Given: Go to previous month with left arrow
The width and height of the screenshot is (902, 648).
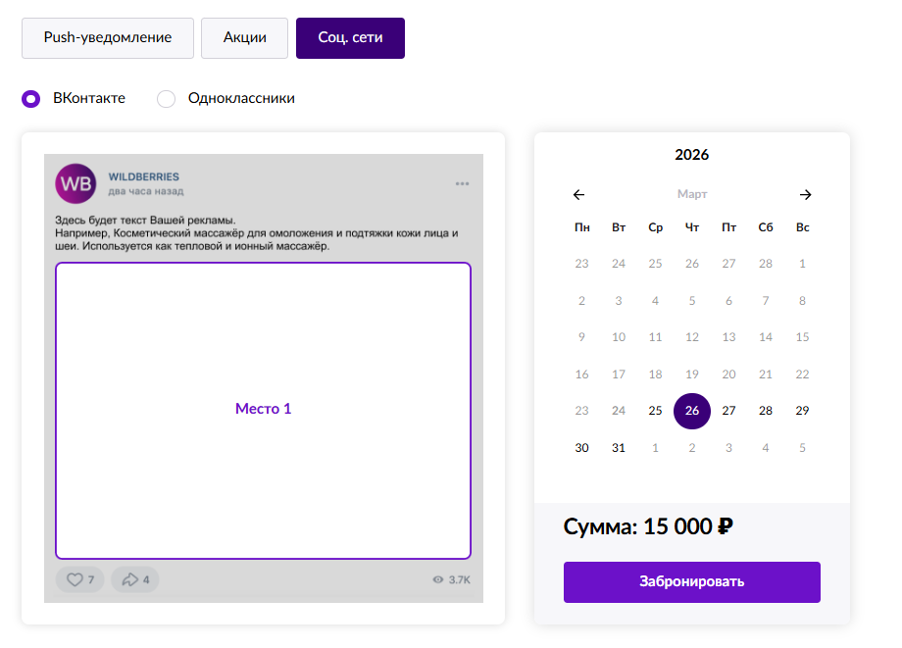Looking at the screenshot, I should pyautogui.click(x=579, y=194).
